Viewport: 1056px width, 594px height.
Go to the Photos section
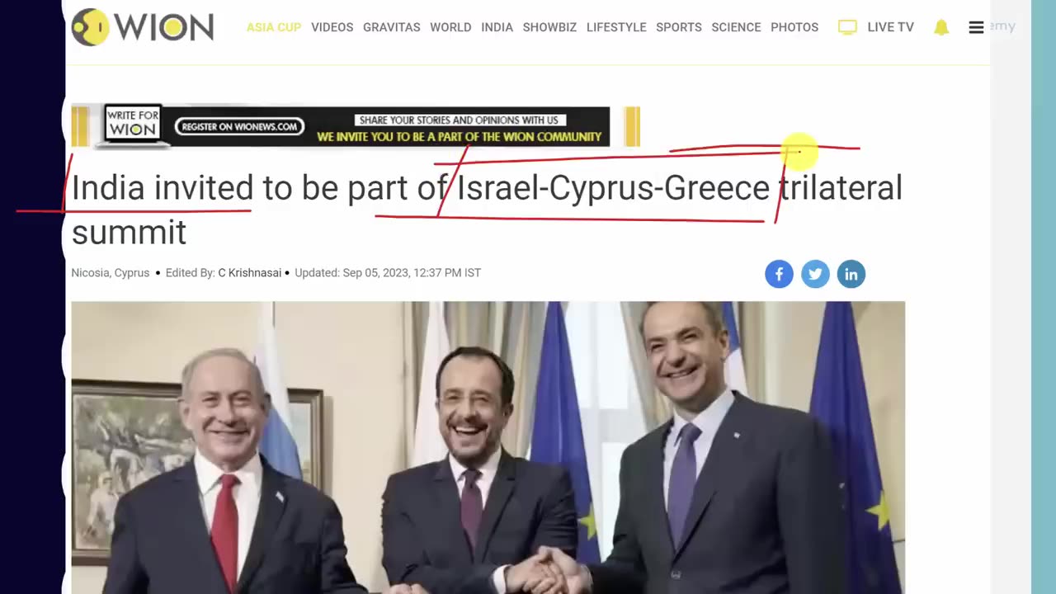pos(794,27)
